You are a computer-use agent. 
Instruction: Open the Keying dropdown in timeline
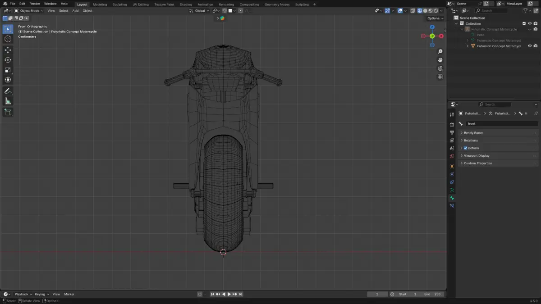(x=41, y=294)
